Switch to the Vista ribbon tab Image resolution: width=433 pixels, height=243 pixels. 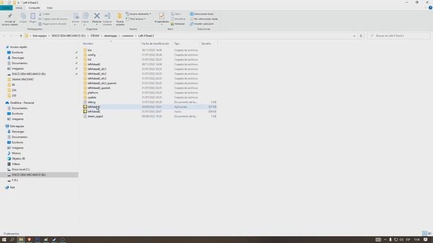click(x=49, y=8)
